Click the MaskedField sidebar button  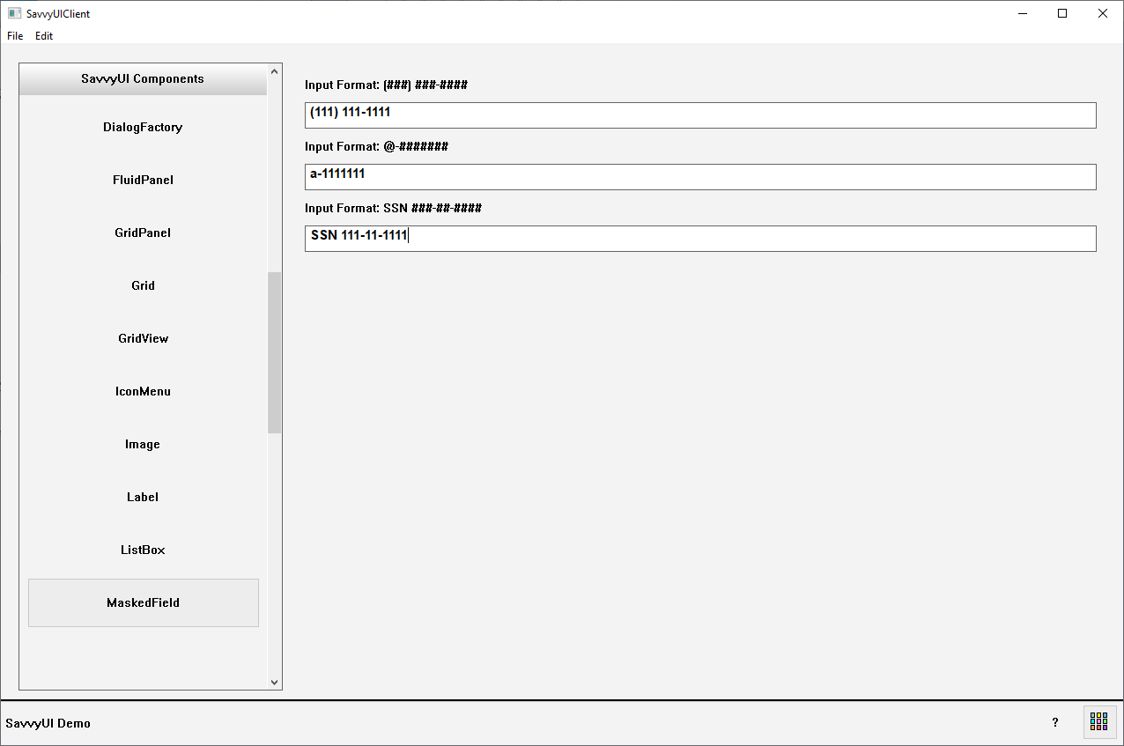pos(143,602)
